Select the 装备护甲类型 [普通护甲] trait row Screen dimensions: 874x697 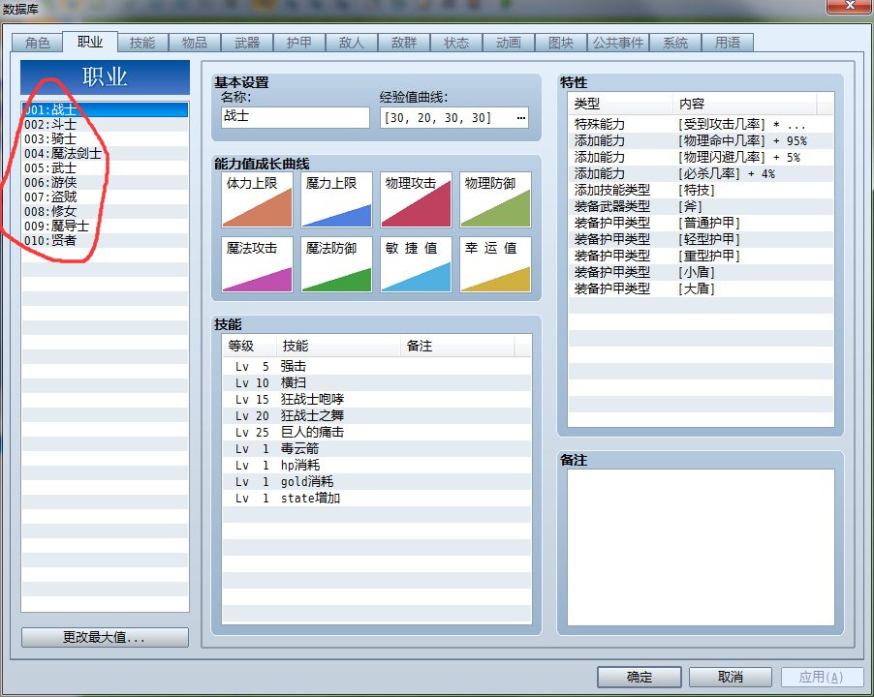tap(701, 223)
